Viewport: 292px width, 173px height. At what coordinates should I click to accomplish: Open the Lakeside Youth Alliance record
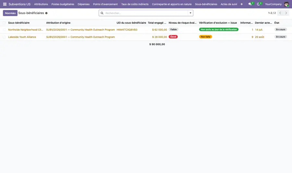(x=22, y=37)
